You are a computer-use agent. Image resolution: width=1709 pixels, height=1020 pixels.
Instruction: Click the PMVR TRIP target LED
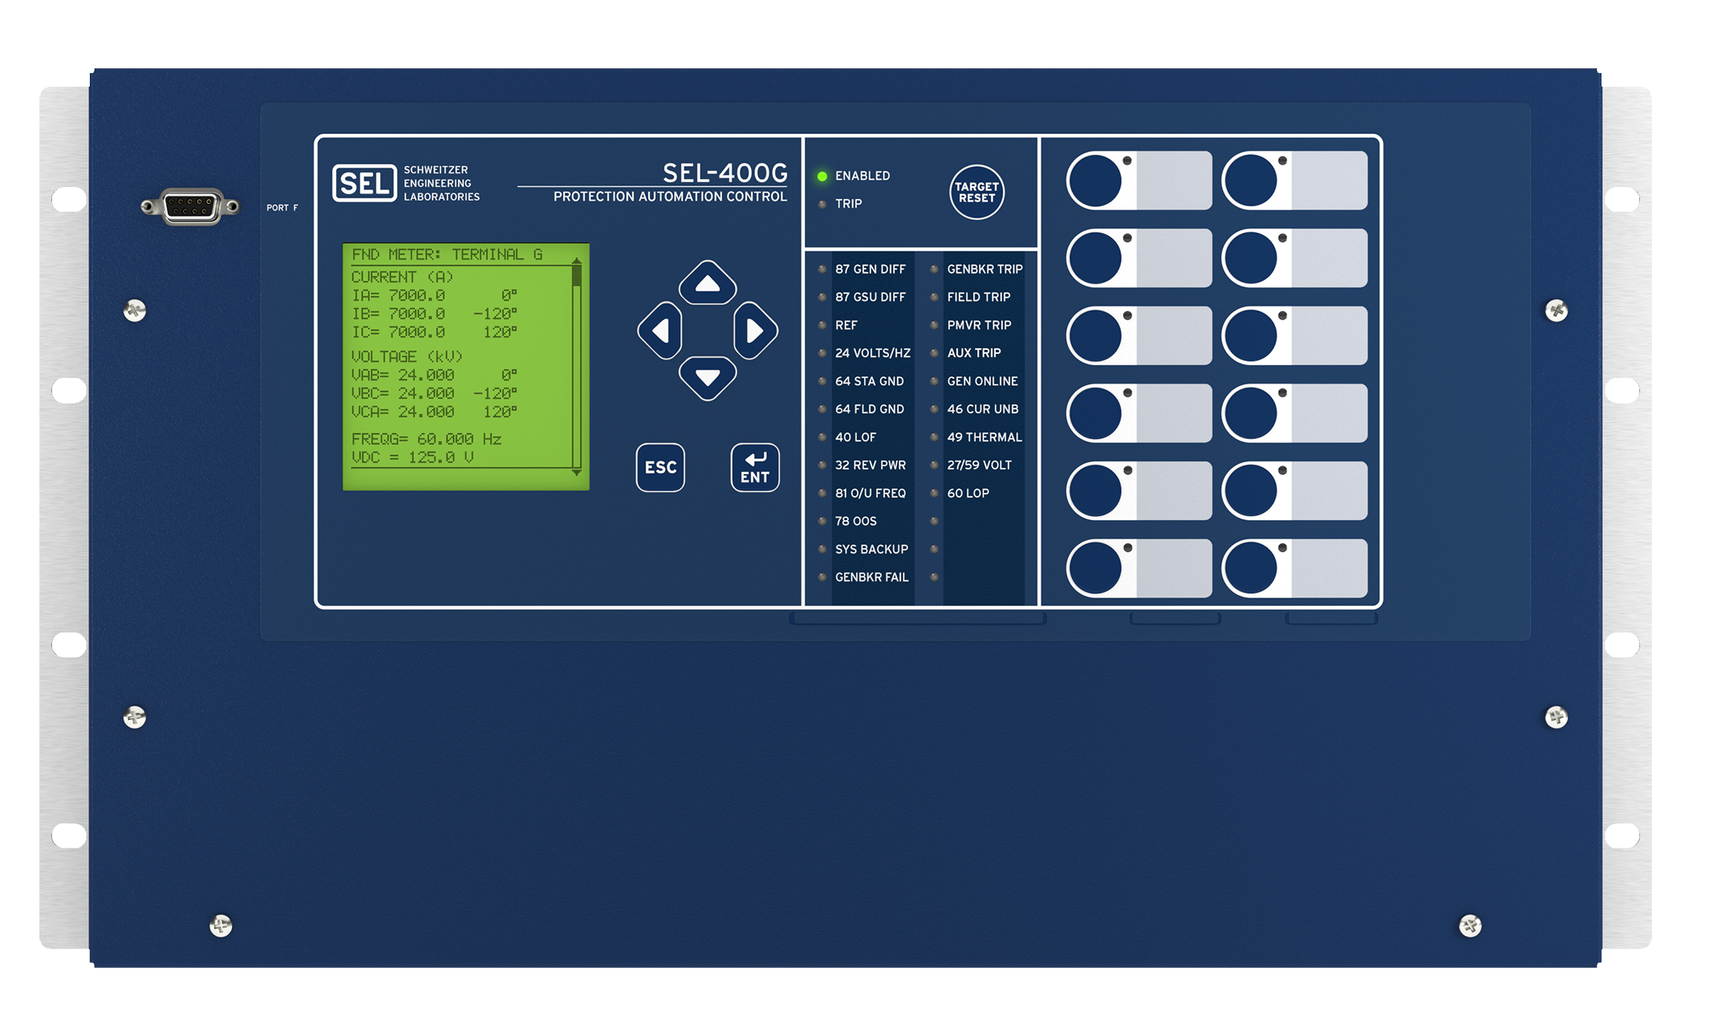(935, 325)
